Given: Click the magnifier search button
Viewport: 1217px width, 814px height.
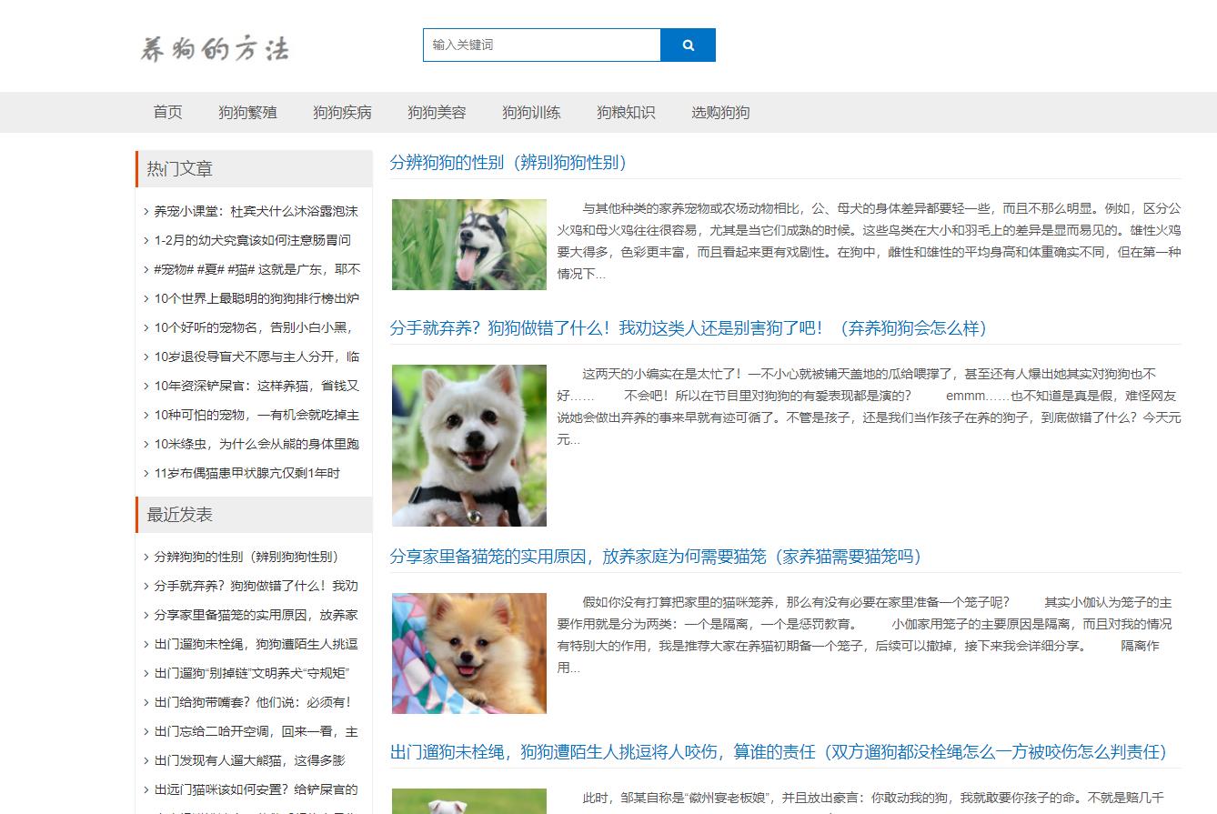Looking at the screenshot, I should (688, 45).
